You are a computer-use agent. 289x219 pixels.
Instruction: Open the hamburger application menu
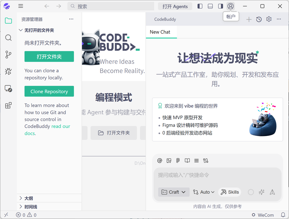pos(21,6)
